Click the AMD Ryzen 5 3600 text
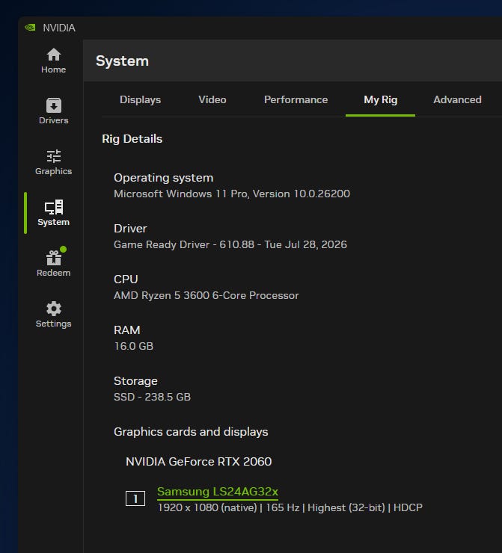The image size is (502, 553). click(206, 295)
